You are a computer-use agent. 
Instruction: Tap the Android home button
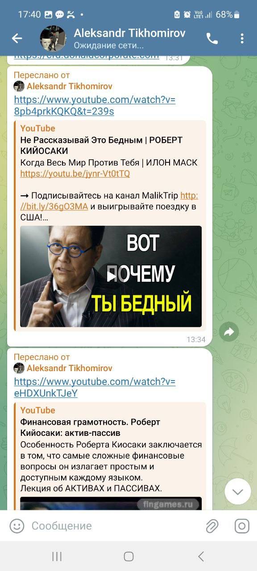pos(128,556)
